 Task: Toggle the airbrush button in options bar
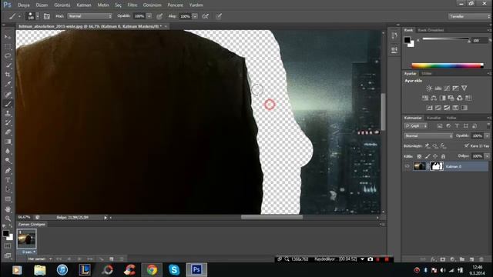pos(206,16)
